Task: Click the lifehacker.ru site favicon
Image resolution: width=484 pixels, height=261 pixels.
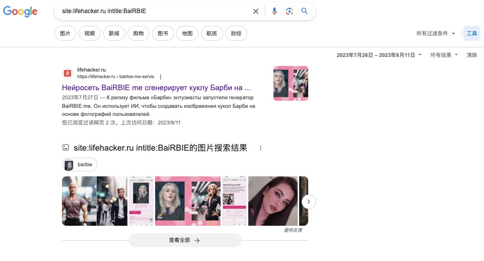Action: (67, 74)
